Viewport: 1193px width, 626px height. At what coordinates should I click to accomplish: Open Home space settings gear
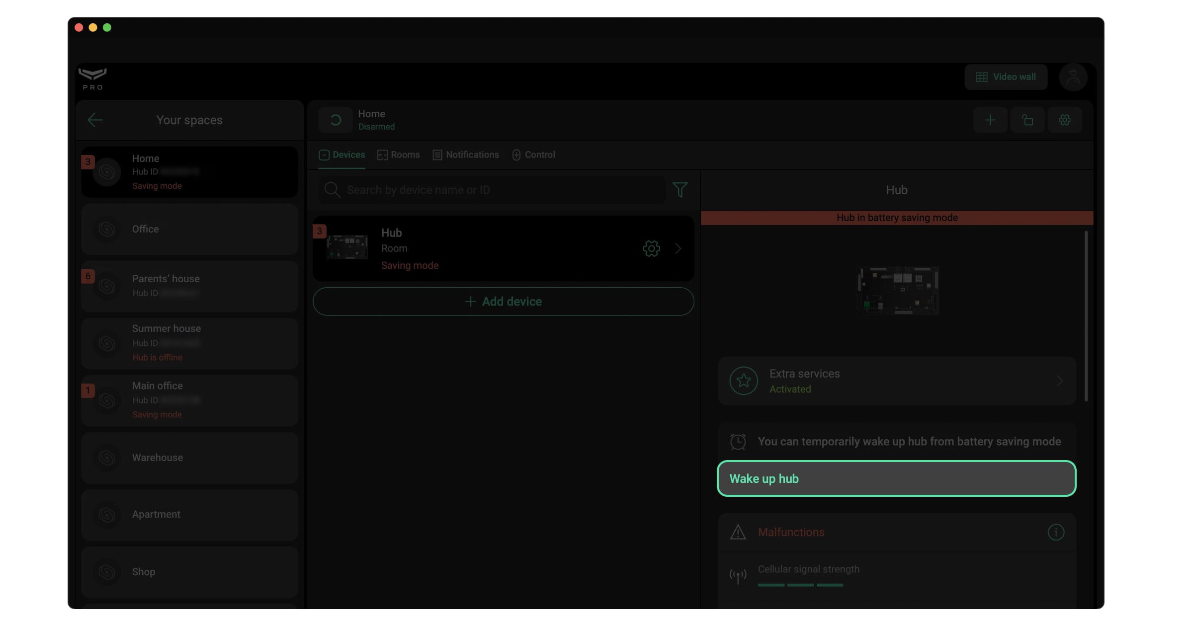tap(1065, 120)
